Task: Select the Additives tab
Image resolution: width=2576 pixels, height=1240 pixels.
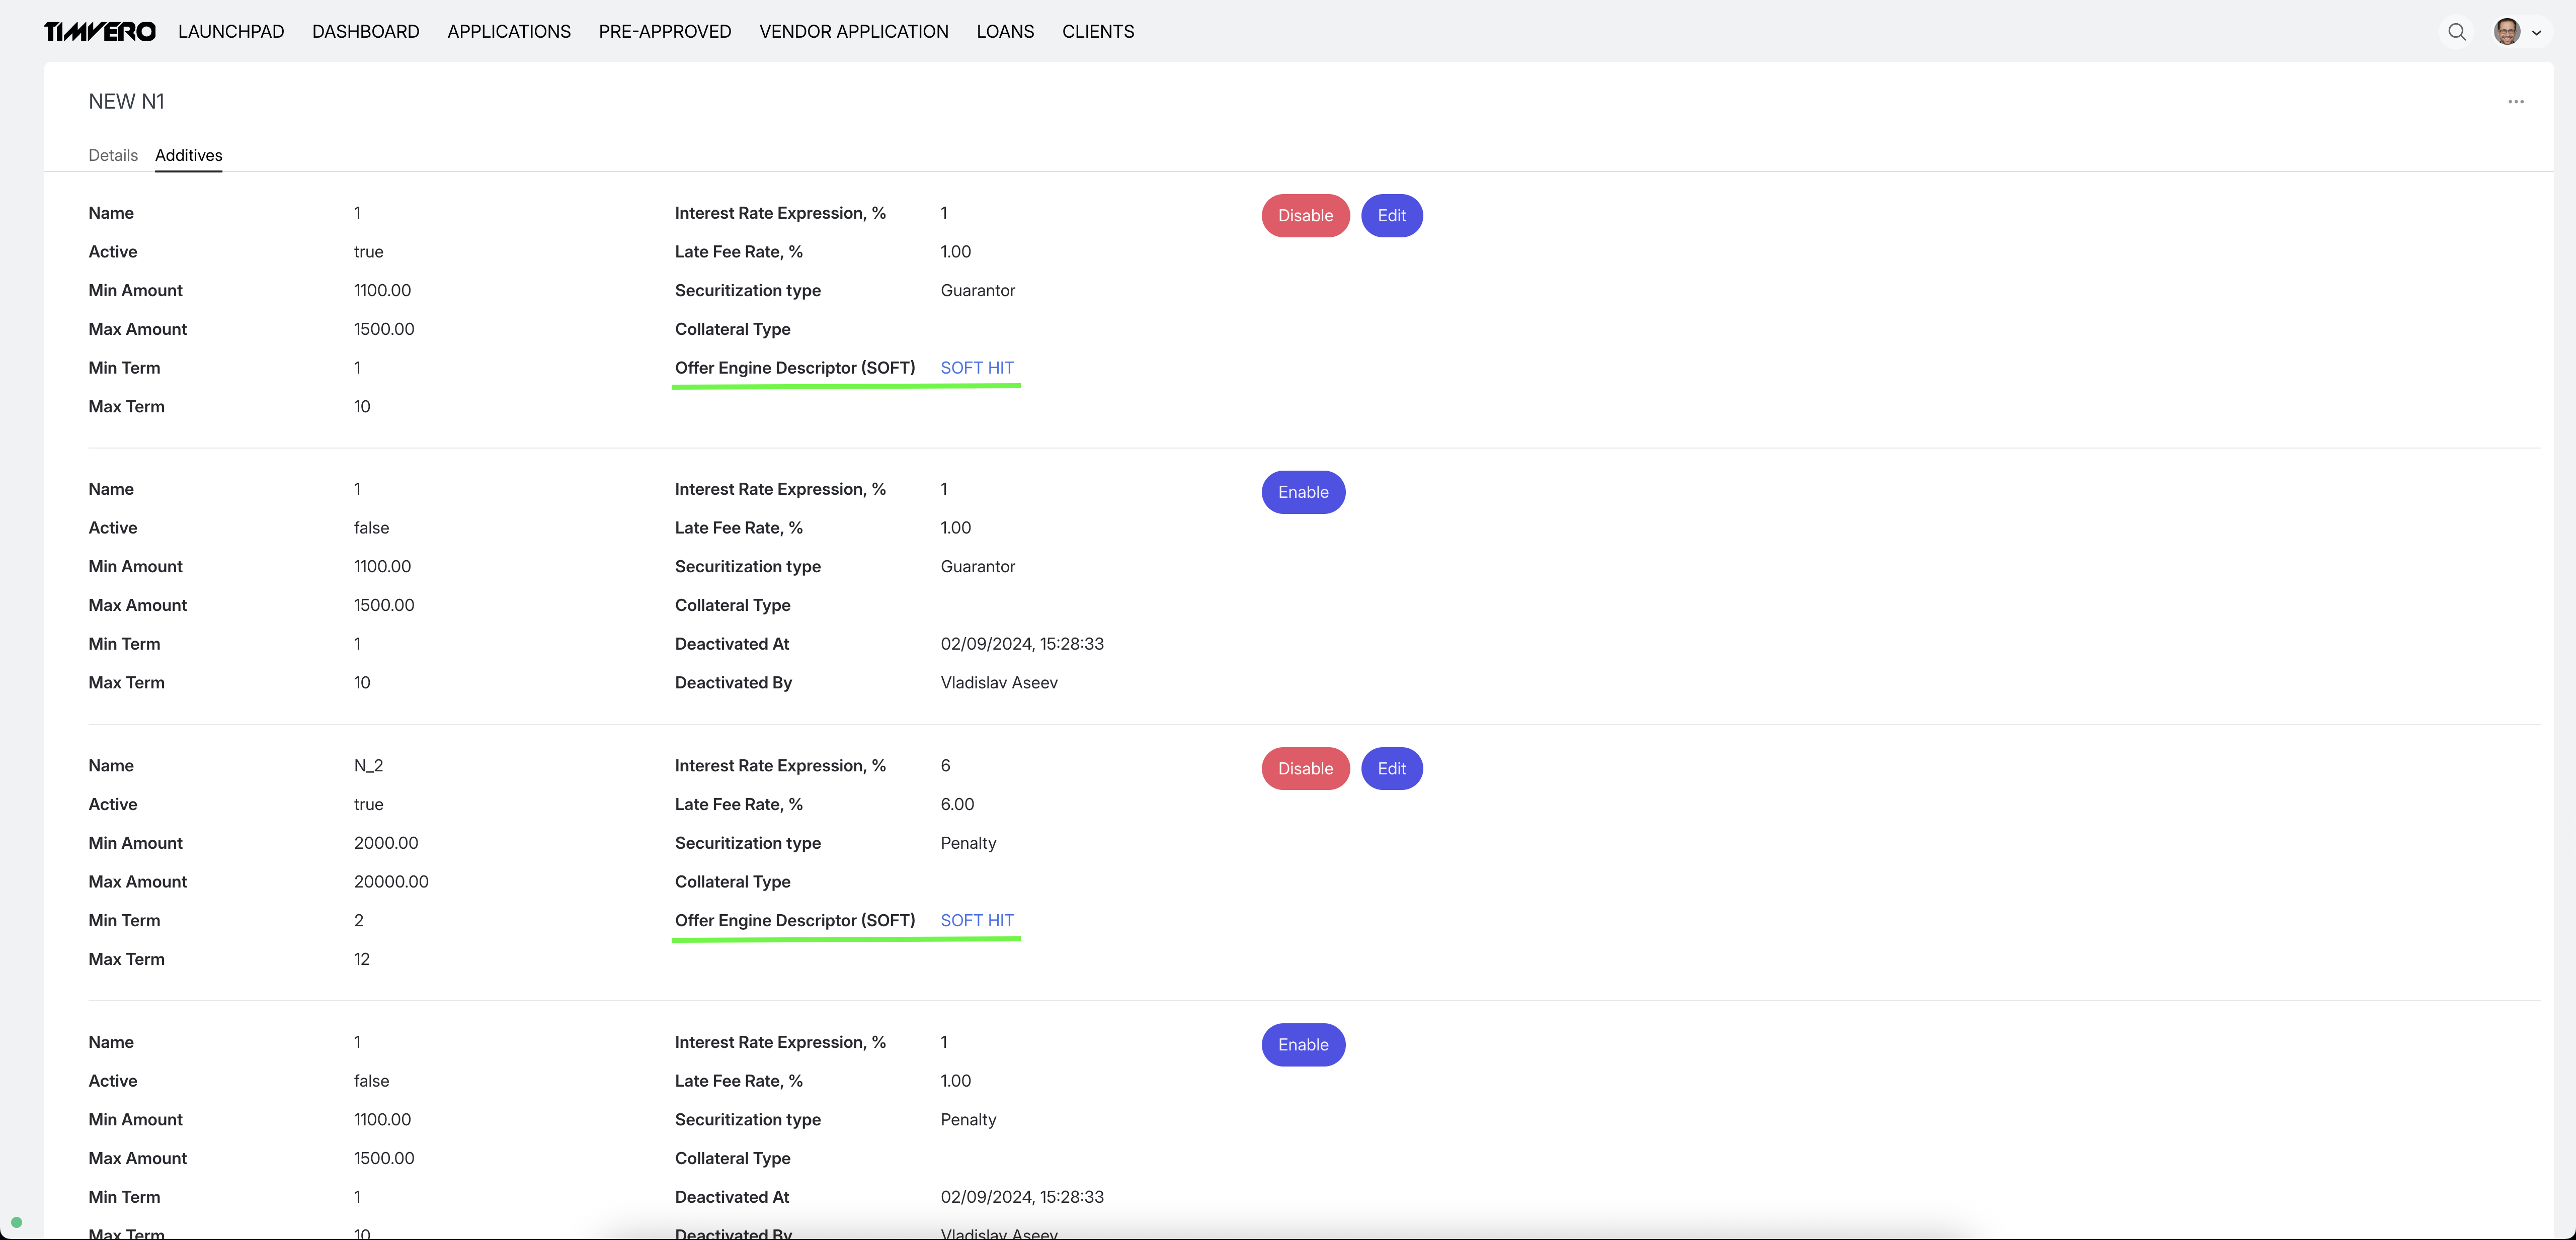Action: click(x=188, y=155)
